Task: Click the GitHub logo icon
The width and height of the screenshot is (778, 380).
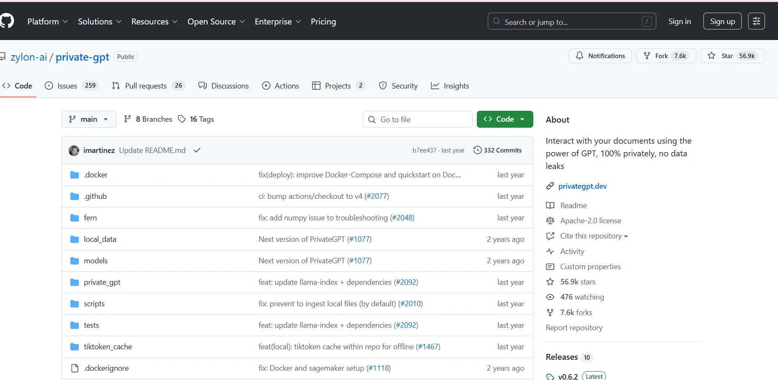Action: pos(7,21)
